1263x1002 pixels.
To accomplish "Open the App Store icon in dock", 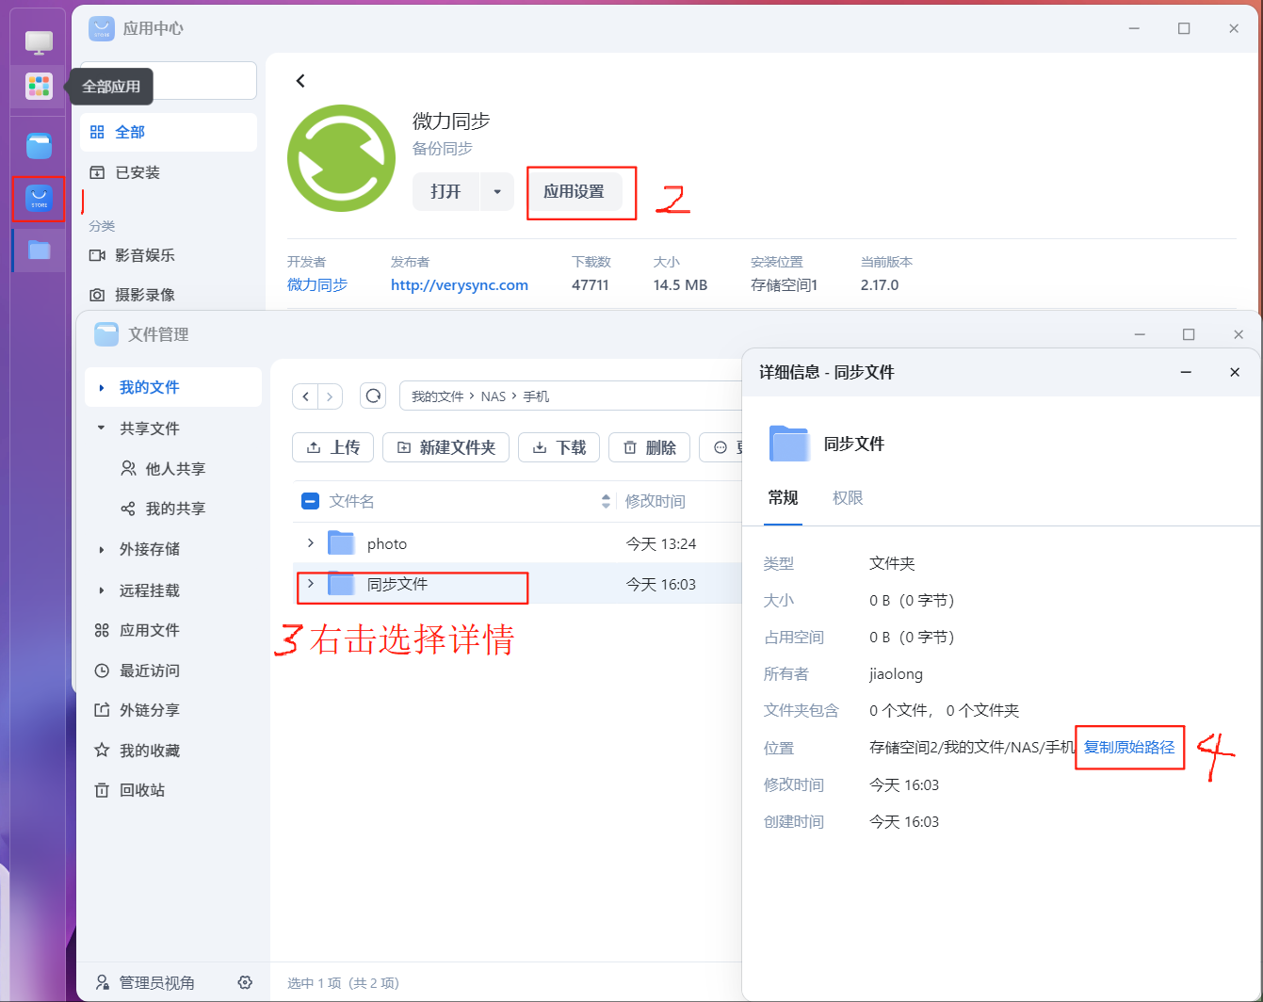I will tap(39, 199).
